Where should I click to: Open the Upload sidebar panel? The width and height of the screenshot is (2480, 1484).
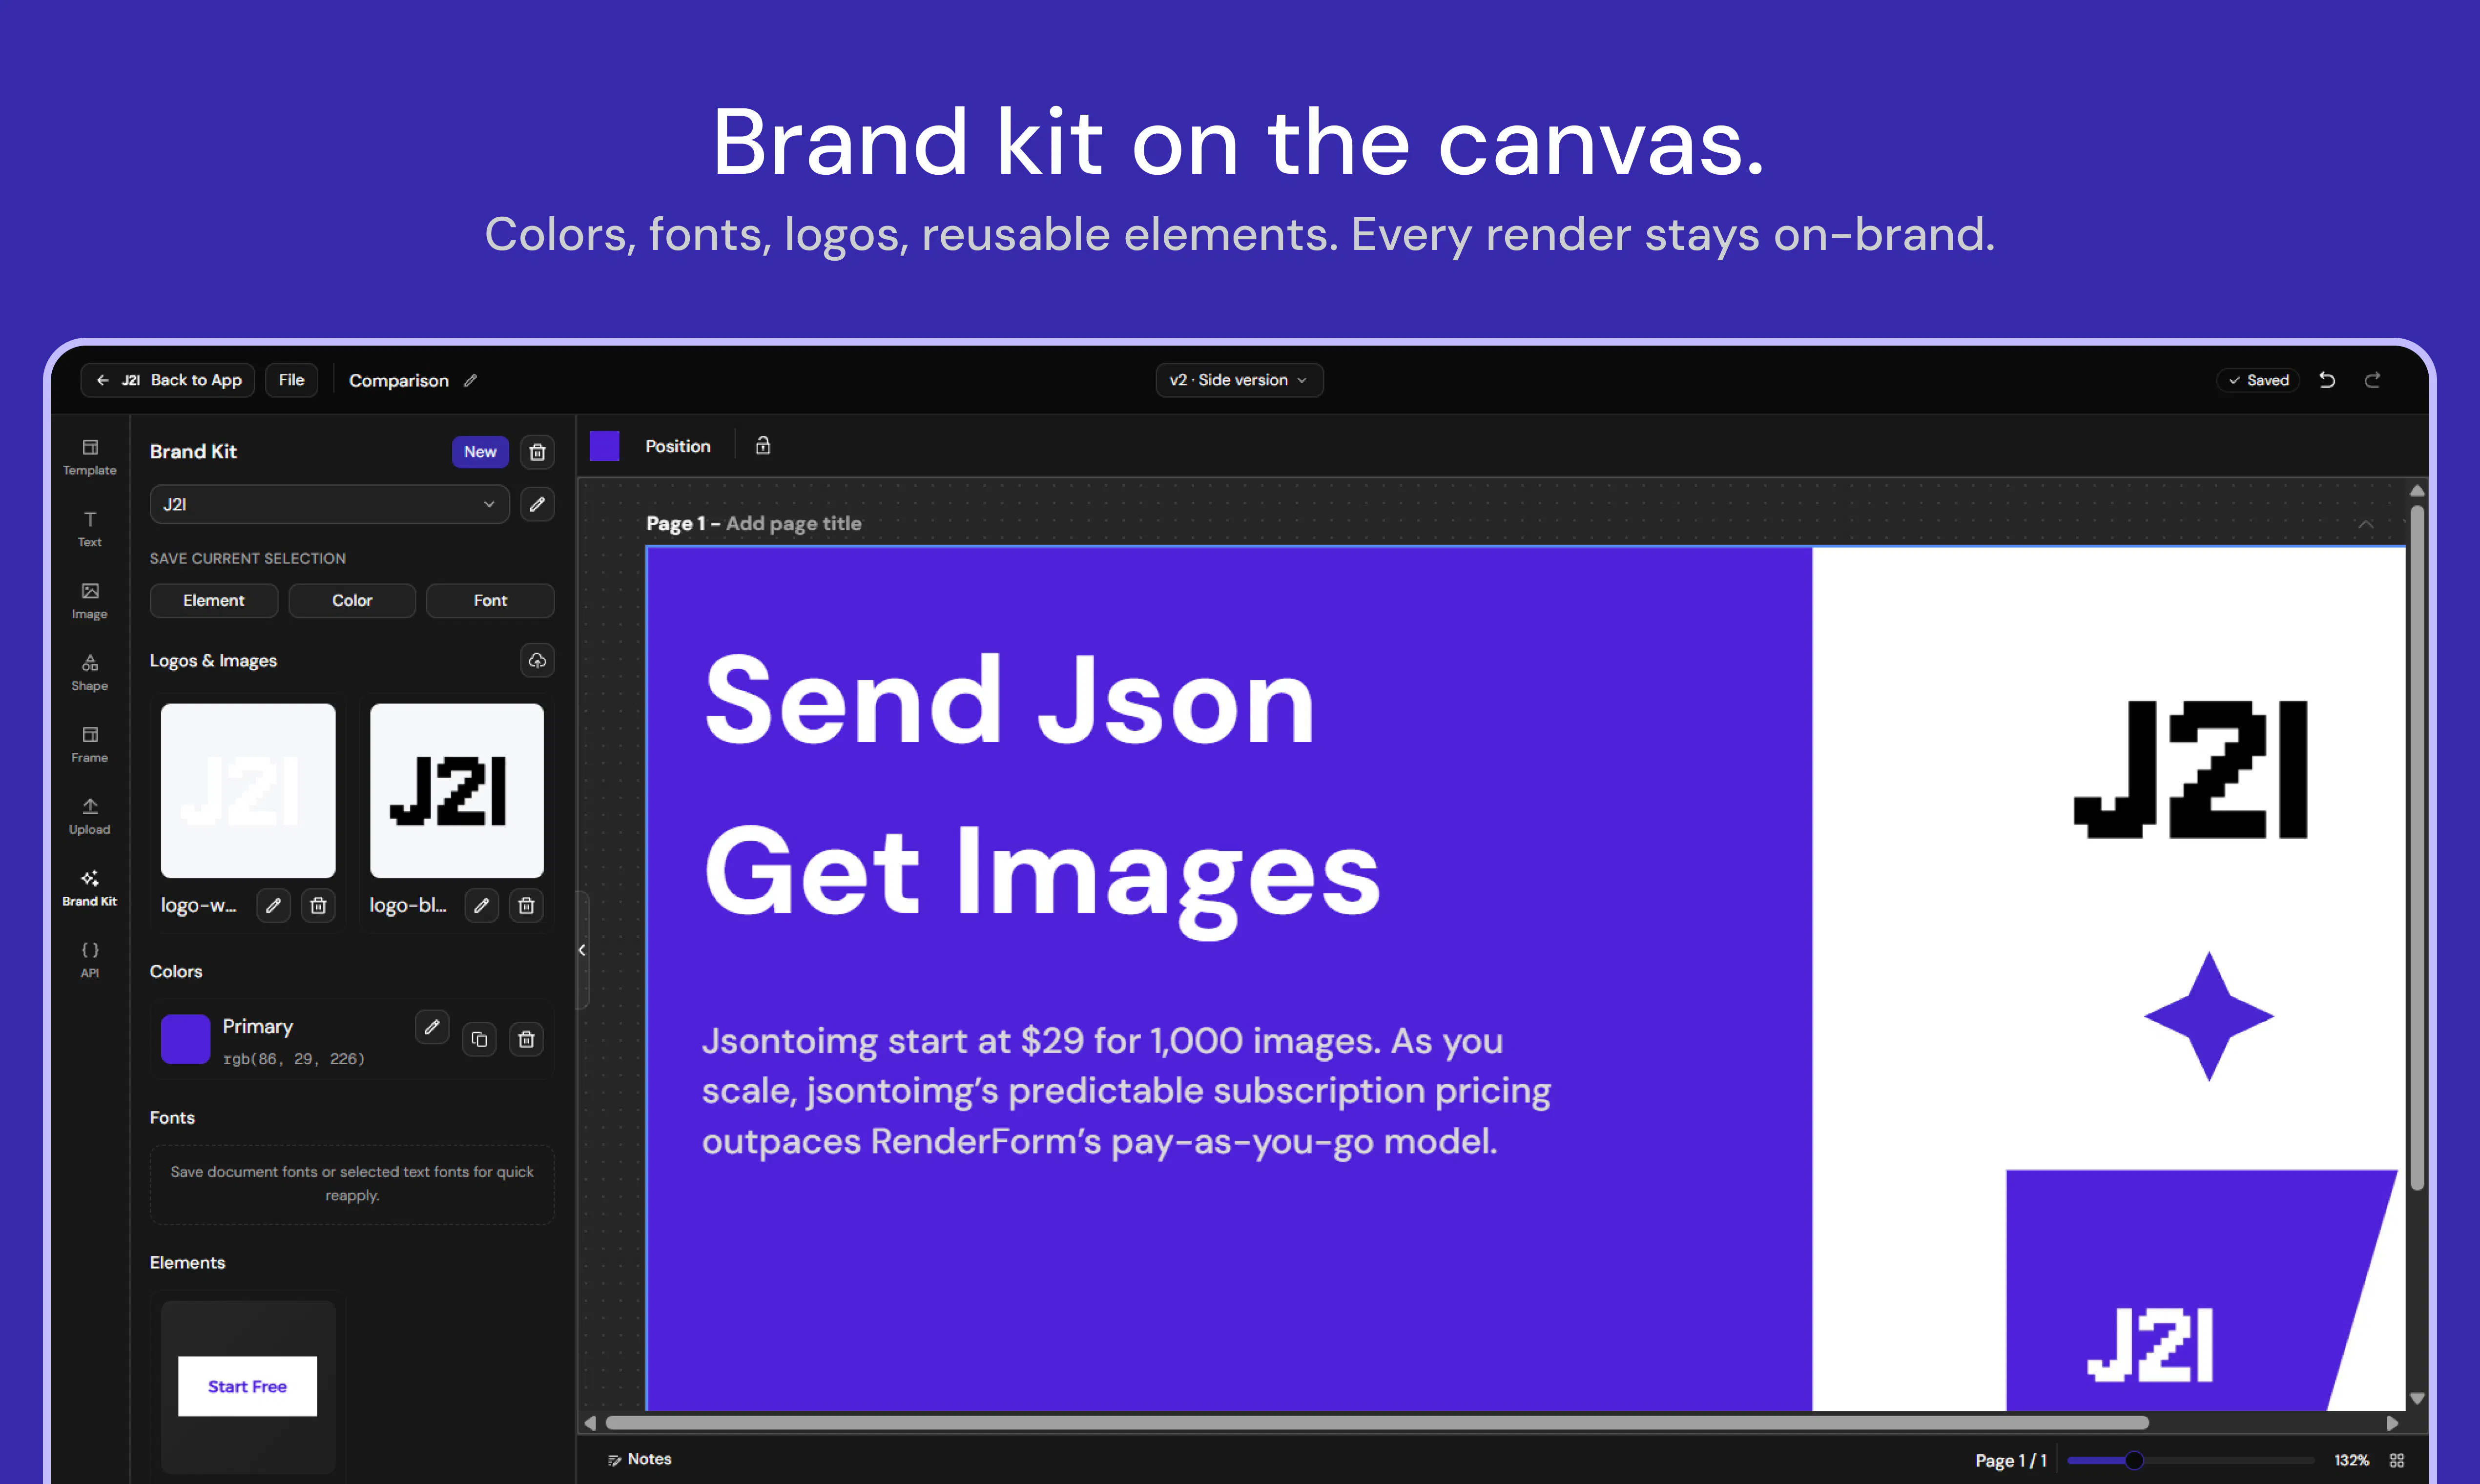pos(89,816)
